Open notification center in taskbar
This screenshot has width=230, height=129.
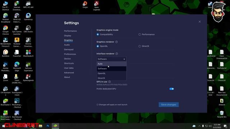tap(225, 126)
